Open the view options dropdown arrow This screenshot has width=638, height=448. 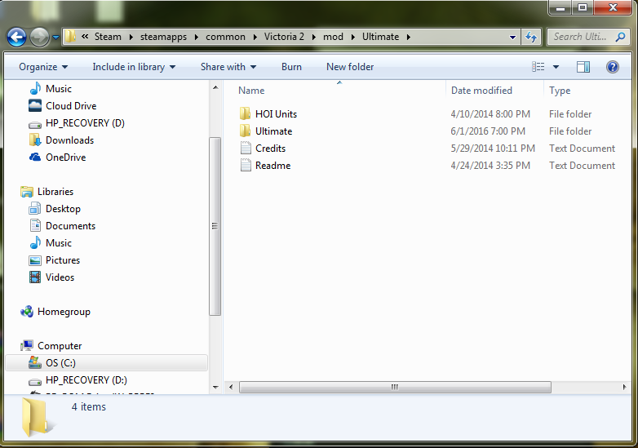556,67
